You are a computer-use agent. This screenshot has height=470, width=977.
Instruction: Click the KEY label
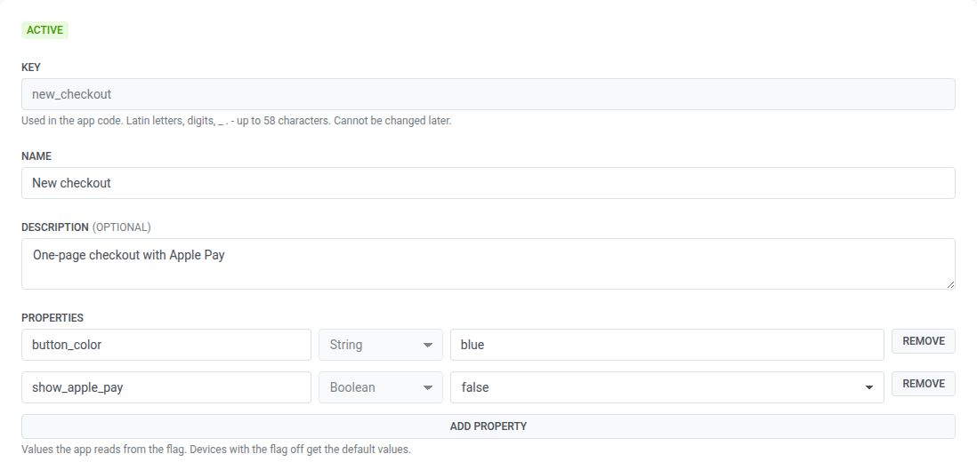(x=31, y=68)
